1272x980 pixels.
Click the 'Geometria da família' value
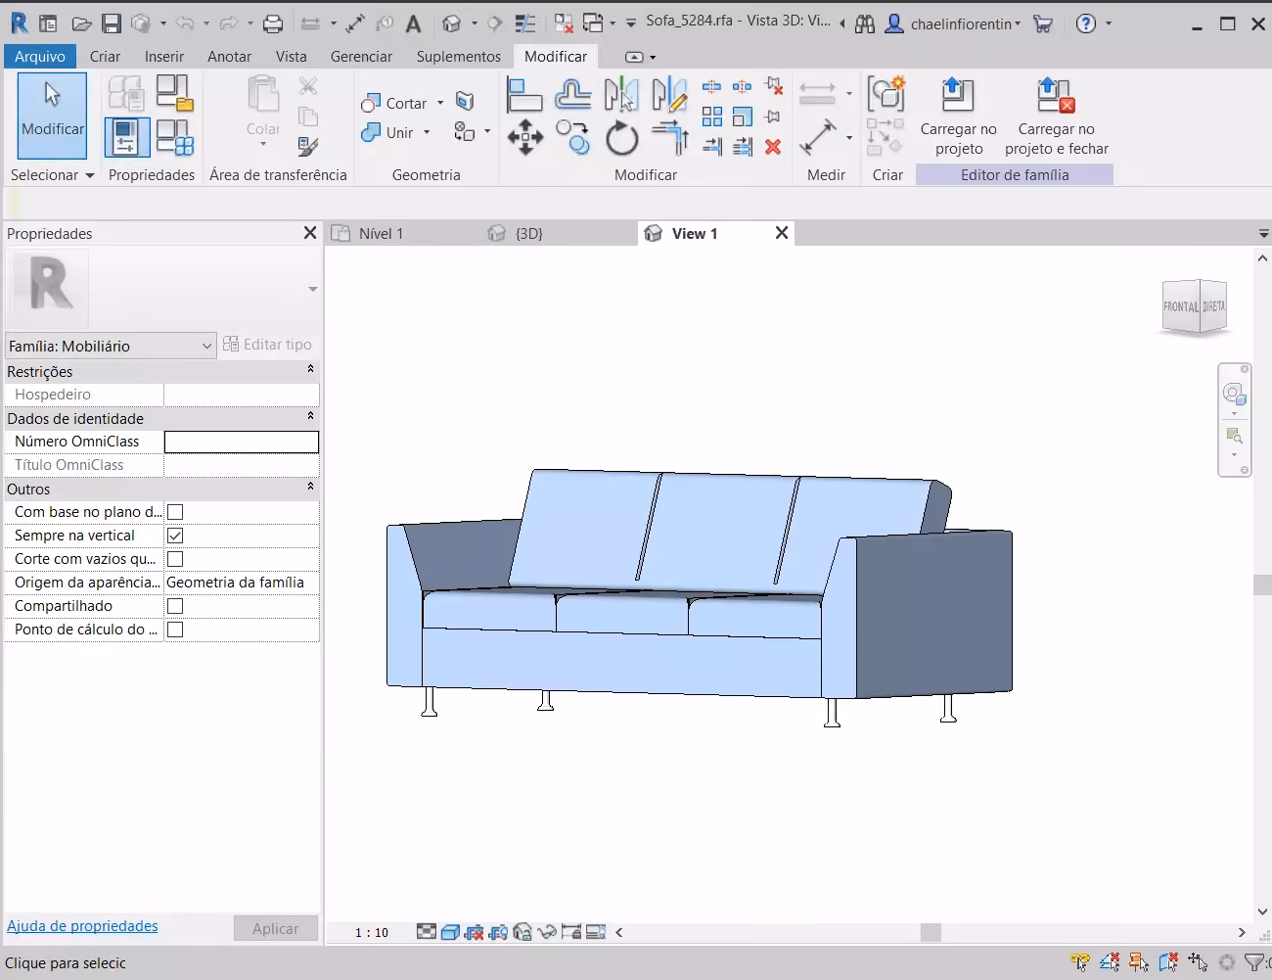[x=236, y=583]
